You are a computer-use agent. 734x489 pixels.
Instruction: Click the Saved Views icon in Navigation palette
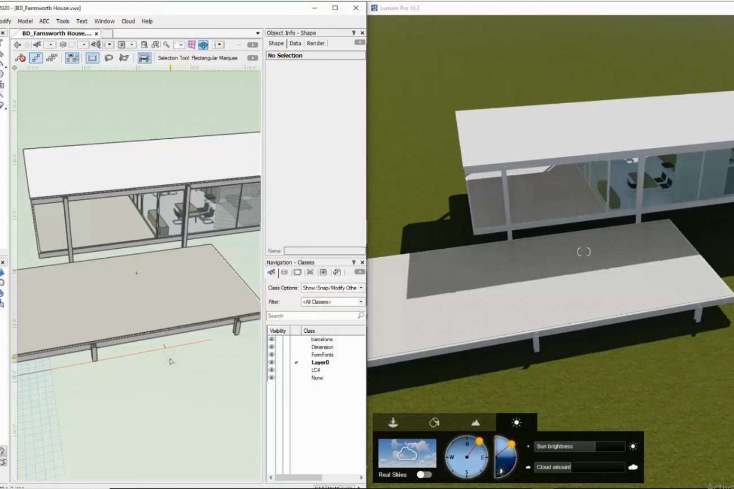pyautogui.click(x=323, y=272)
